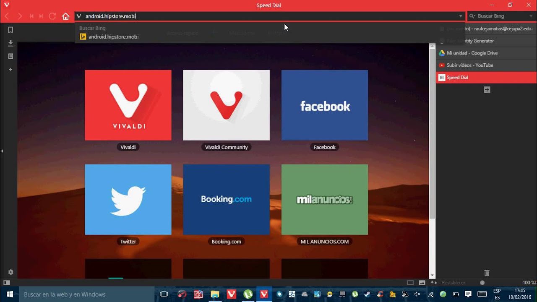Open the Notes panel

(10, 56)
